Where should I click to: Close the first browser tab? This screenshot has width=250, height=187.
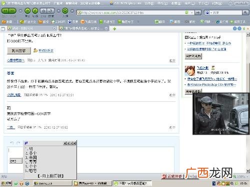tap(54, 28)
